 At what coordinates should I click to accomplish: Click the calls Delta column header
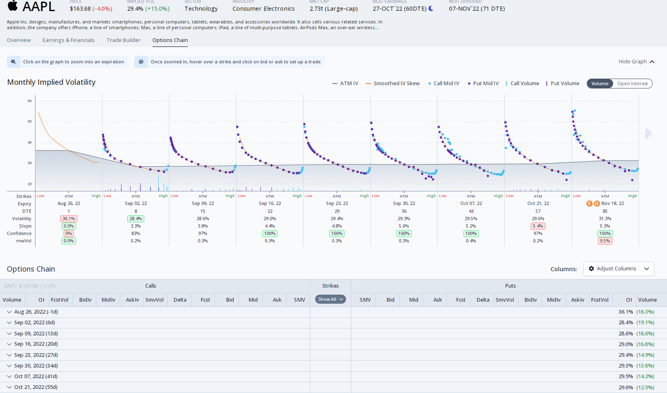180,300
